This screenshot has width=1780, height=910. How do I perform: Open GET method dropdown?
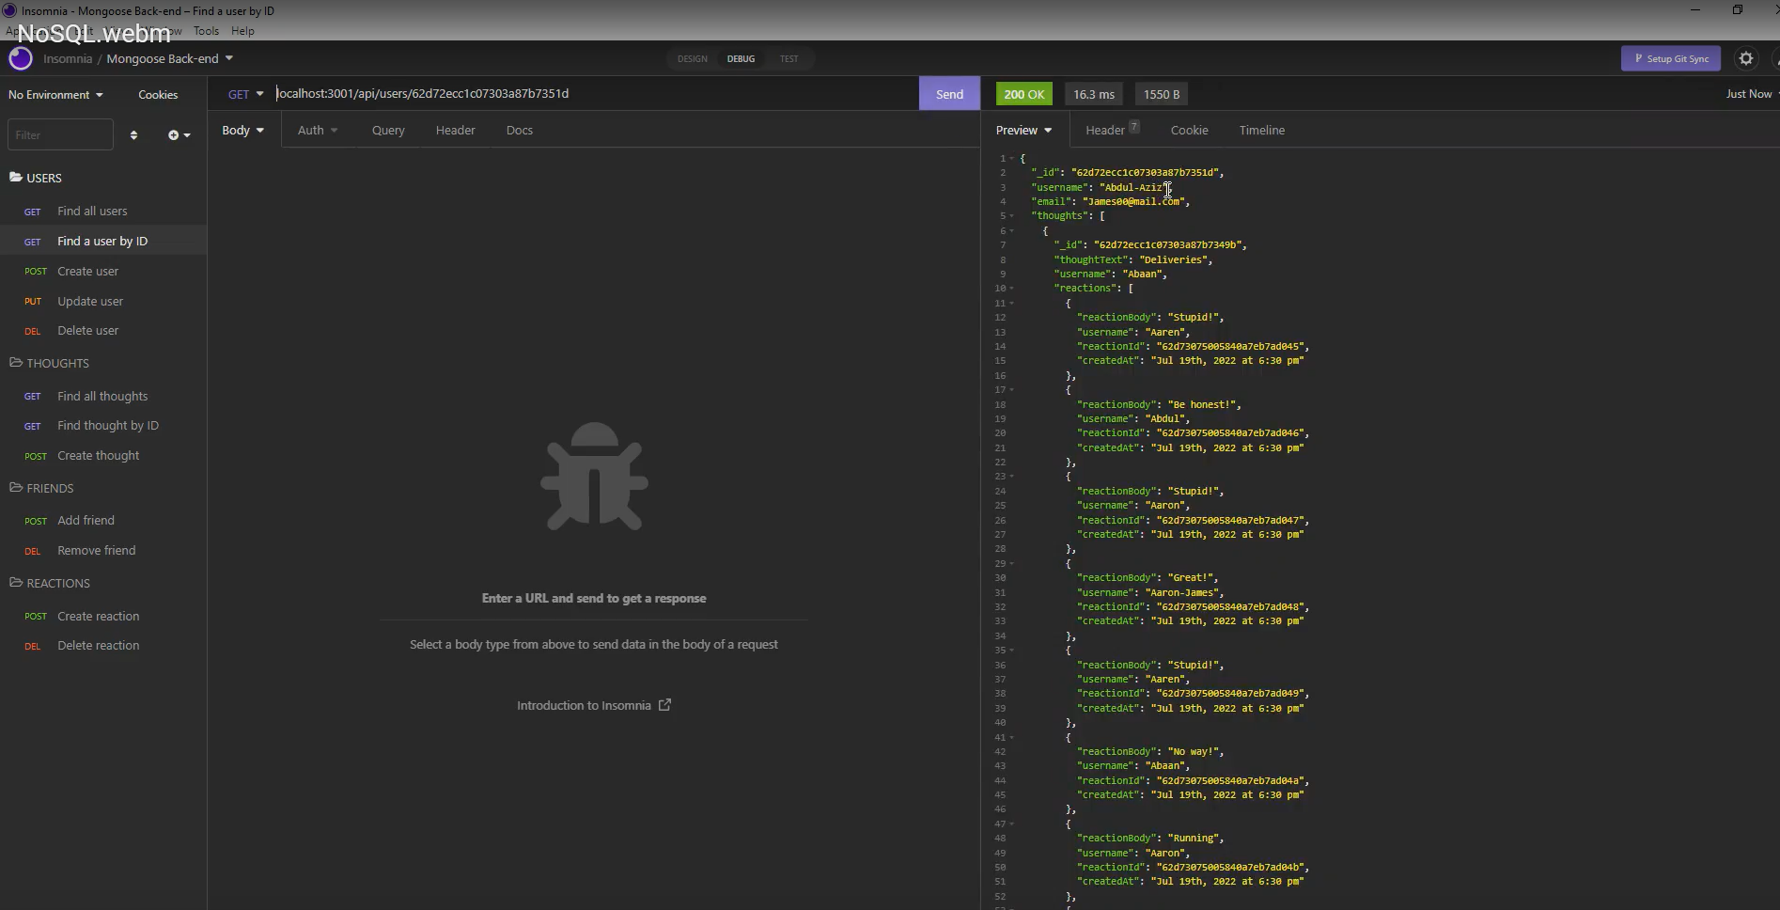click(245, 94)
